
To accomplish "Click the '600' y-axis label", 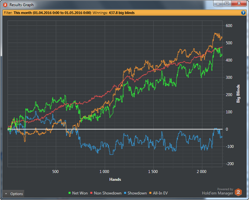I will [229, 26].
